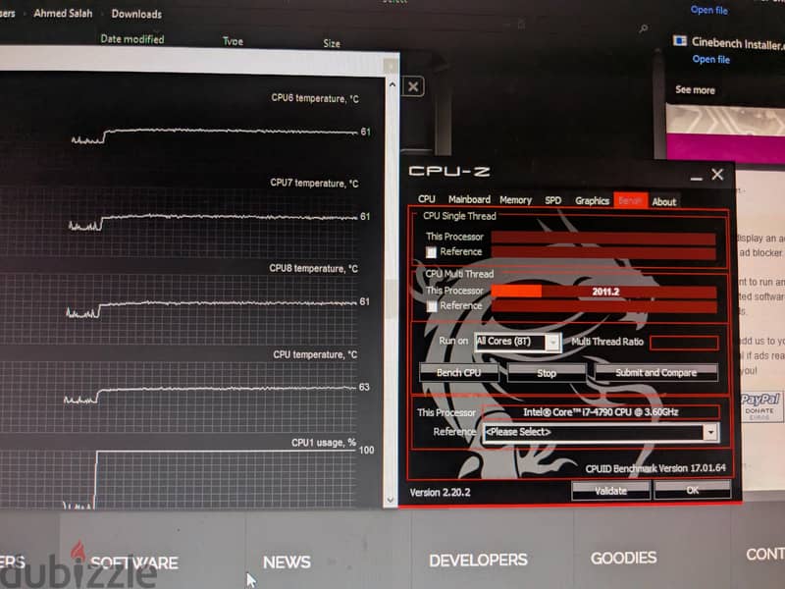This screenshot has width=785, height=589.
Task: Click the Multi Thread score bar 2011.2
Action: pos(603,292)
